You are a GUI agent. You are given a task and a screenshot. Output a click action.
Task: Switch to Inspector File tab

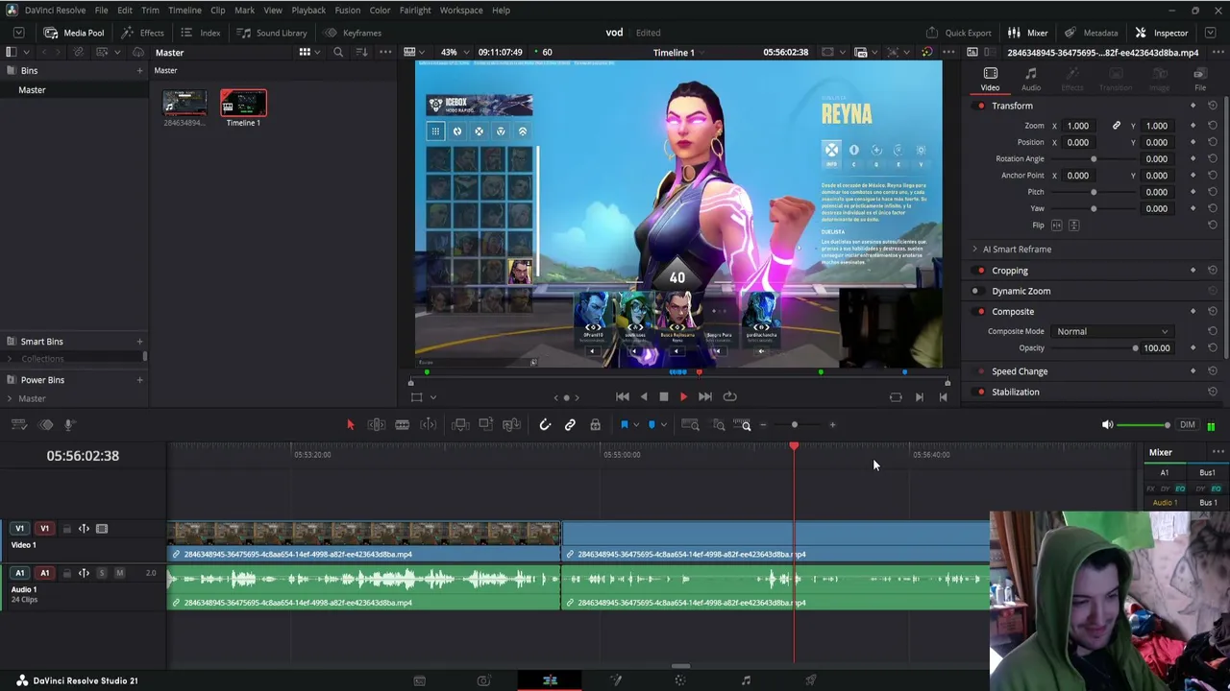pos(1200,80)
